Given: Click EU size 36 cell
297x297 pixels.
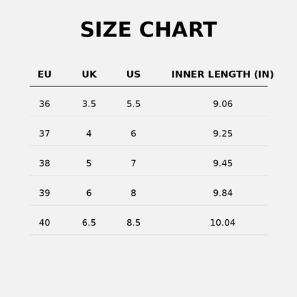Looking at the screenshot, I should point(44,104).
